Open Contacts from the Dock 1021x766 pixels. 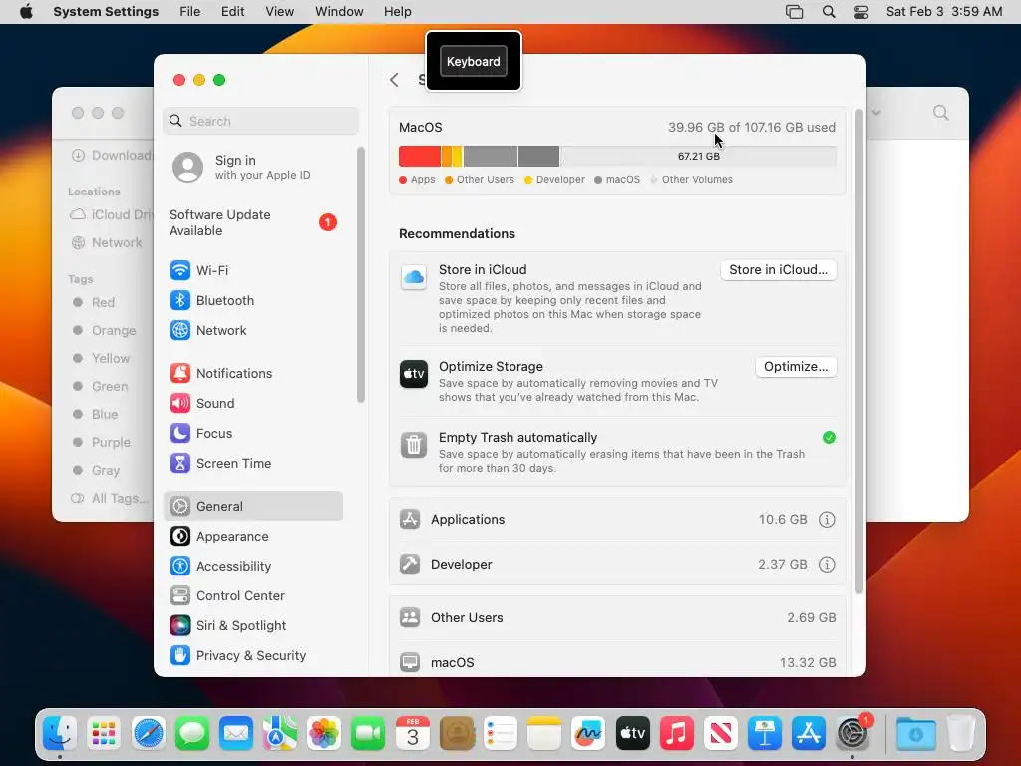pos(457,734)
